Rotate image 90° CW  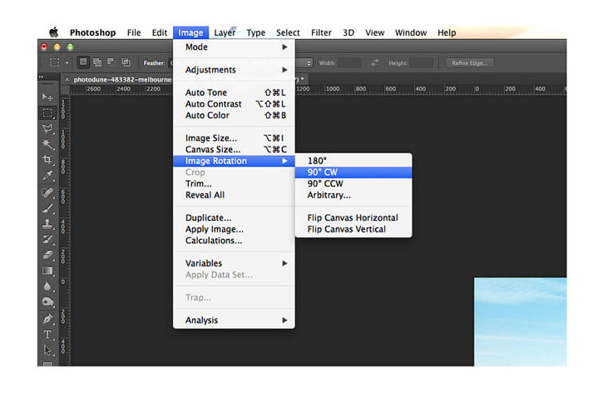click(353, 172)
